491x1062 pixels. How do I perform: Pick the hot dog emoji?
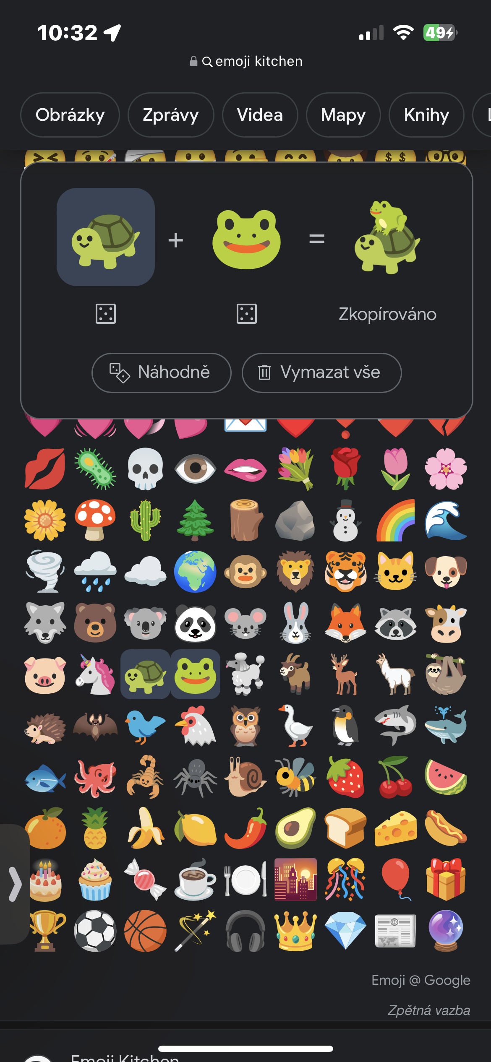coord(446,828)
